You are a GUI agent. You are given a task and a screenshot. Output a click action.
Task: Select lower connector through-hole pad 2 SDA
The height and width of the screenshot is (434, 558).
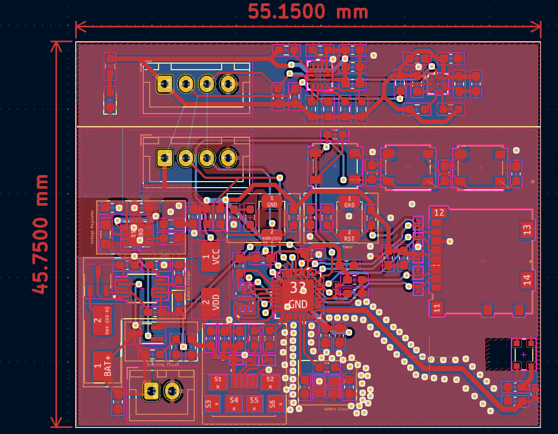[186, 157]
